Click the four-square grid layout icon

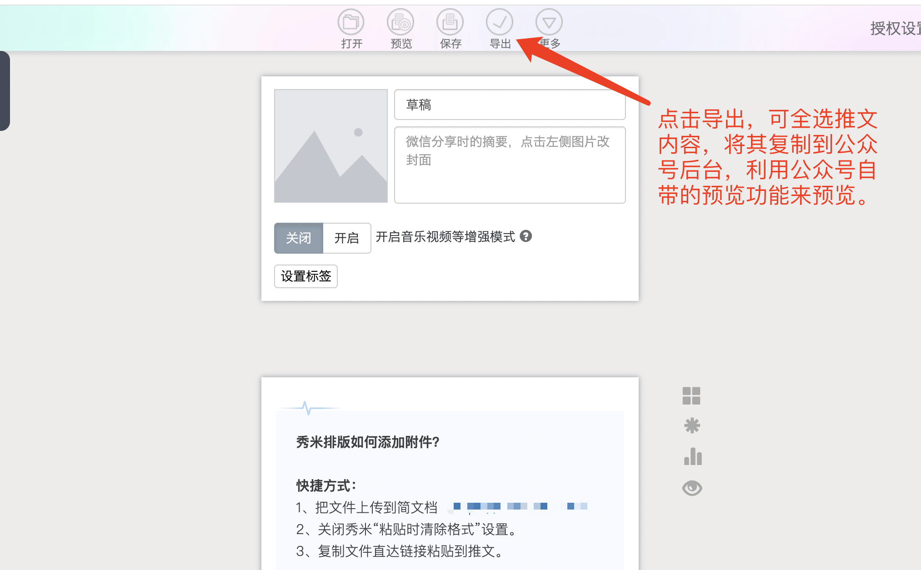click(691, 396)
